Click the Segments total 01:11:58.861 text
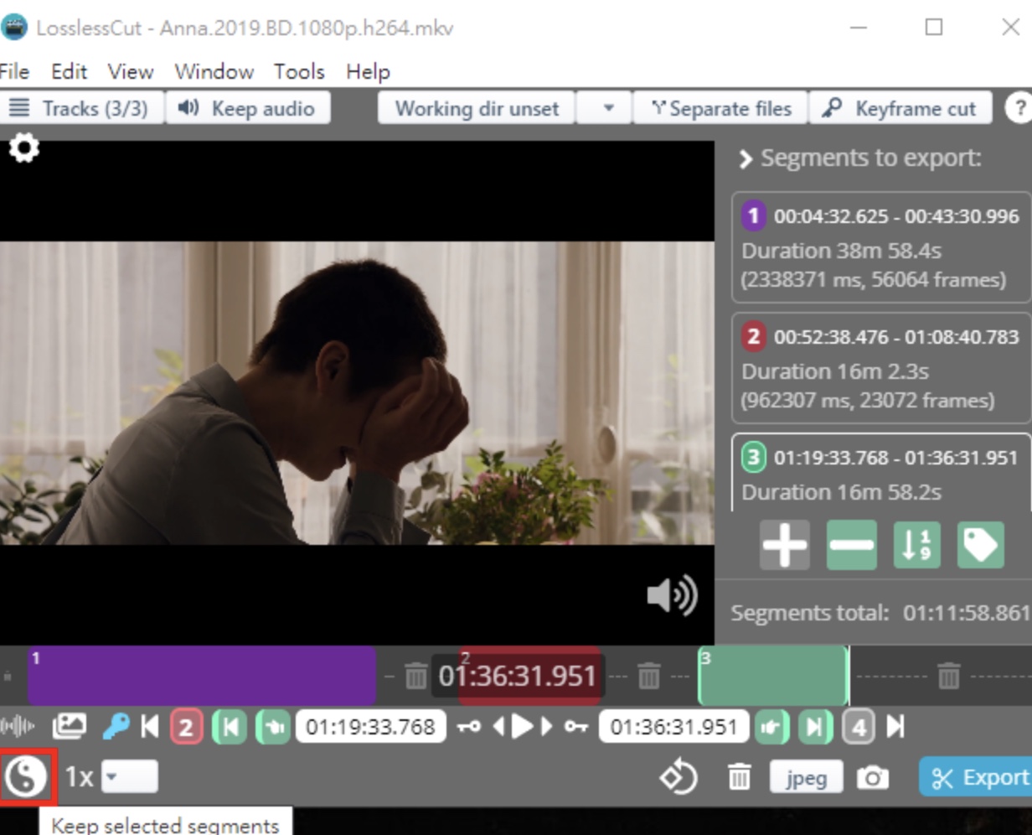 click(880, 613)
